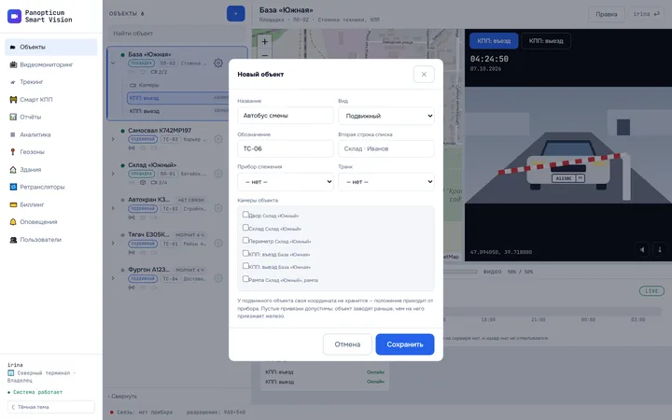672x420 pixels.
Task: Click the blue add object plus button
Action: click(x=236, y=14)
